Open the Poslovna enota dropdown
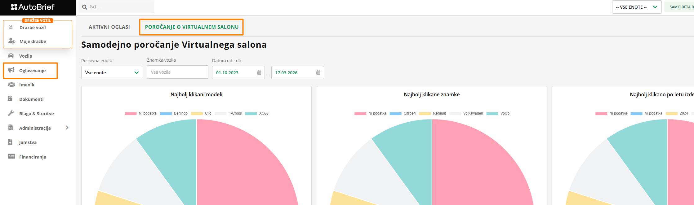694x205 pixels. (112, 72)
